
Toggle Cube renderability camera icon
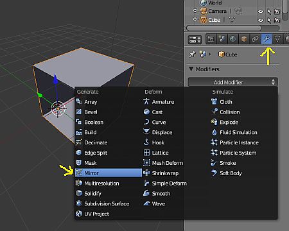[x=277, y=21]
